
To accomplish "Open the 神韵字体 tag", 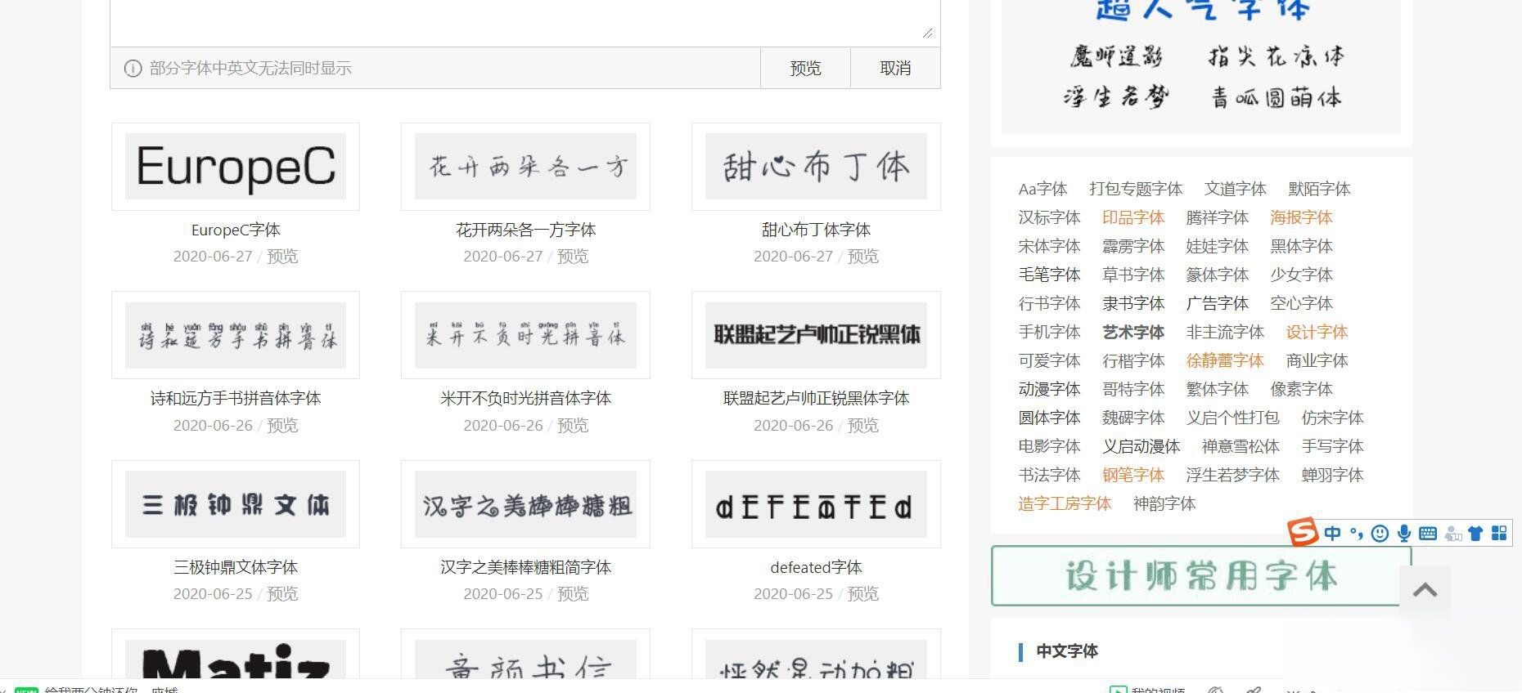I will (x=1164, y=503).
